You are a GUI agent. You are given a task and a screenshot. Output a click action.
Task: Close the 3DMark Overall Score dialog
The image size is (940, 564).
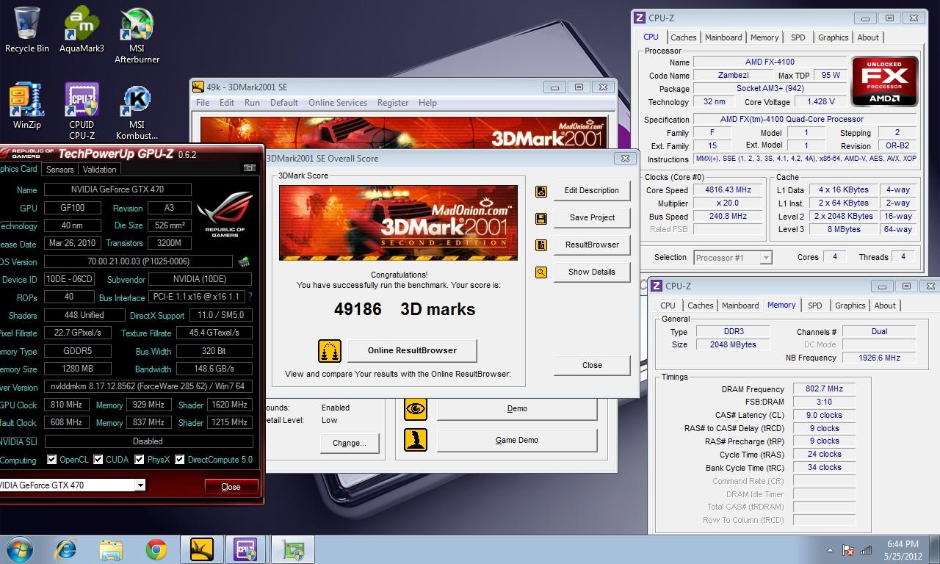coord(592,366)
